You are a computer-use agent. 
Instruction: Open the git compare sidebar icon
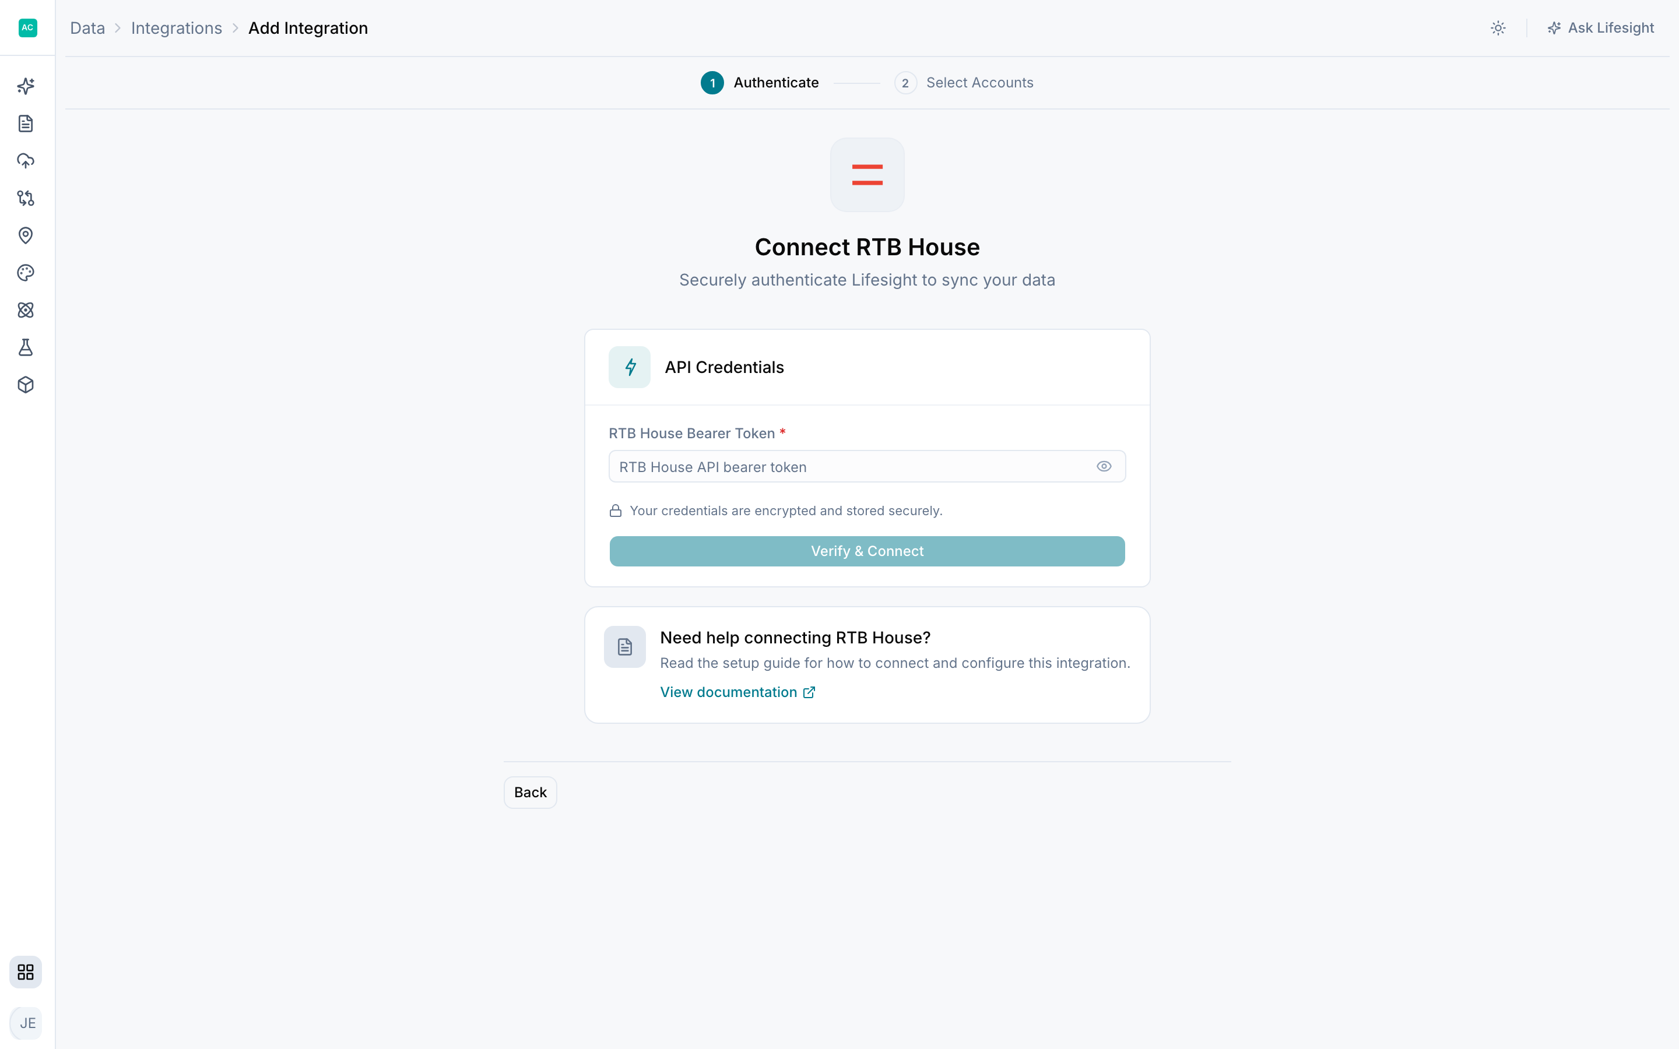click(26, 198)
